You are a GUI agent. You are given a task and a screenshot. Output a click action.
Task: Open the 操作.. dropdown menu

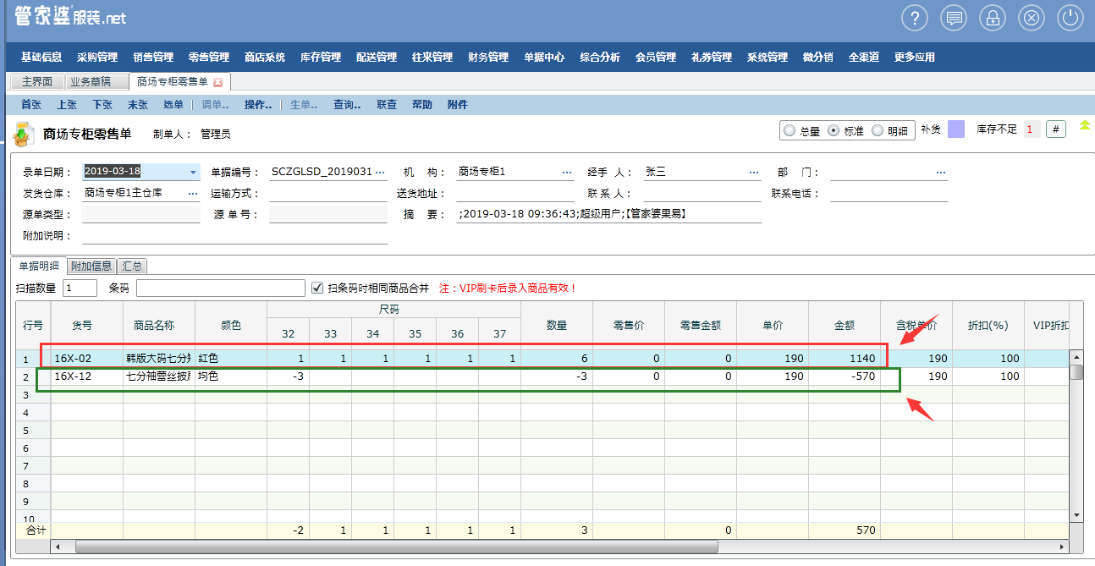click(258, 105)
